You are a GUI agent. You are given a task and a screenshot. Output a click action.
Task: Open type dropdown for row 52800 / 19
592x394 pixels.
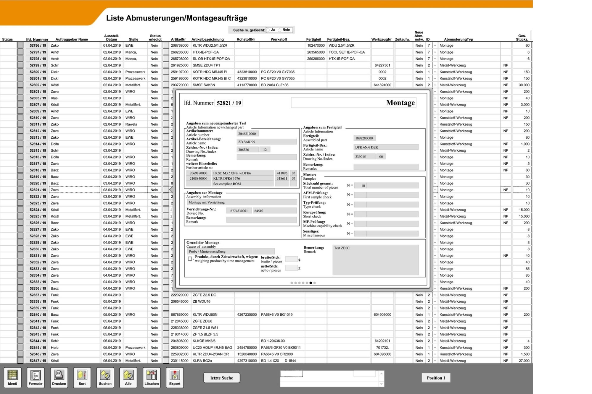click(x=435, y=72)
